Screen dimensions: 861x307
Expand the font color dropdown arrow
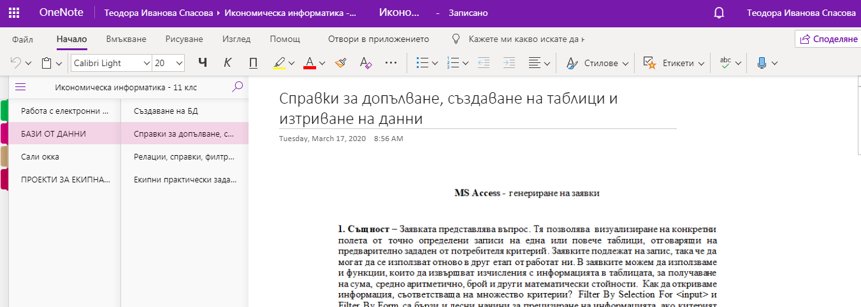(322, 63)
